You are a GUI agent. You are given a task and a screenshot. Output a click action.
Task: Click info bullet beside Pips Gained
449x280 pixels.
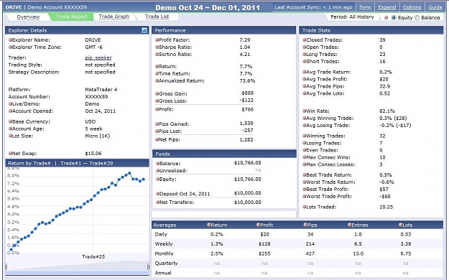pyautogui.click(x=157, y=124)
